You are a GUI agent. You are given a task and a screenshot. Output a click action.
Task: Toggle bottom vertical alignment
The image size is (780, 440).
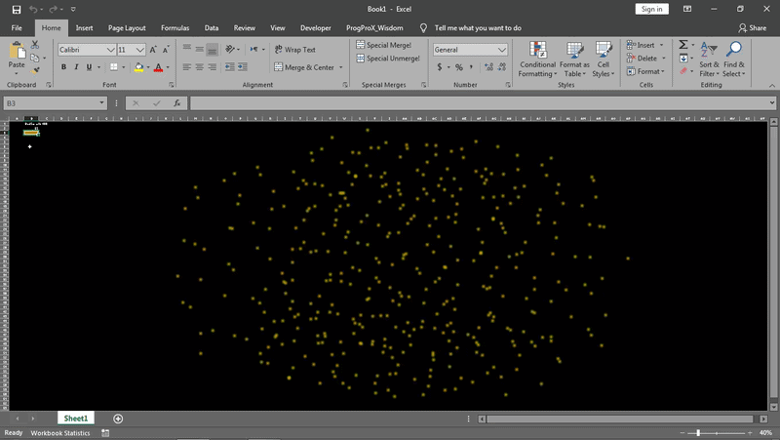[212, 49]
